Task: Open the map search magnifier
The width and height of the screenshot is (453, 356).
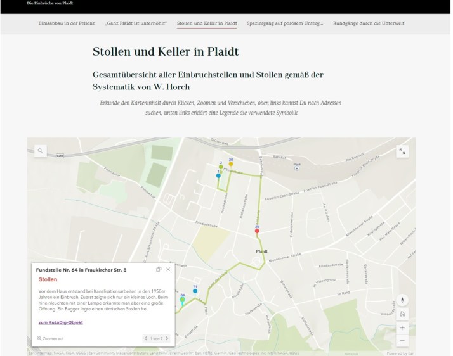Action: coord(41,151)
